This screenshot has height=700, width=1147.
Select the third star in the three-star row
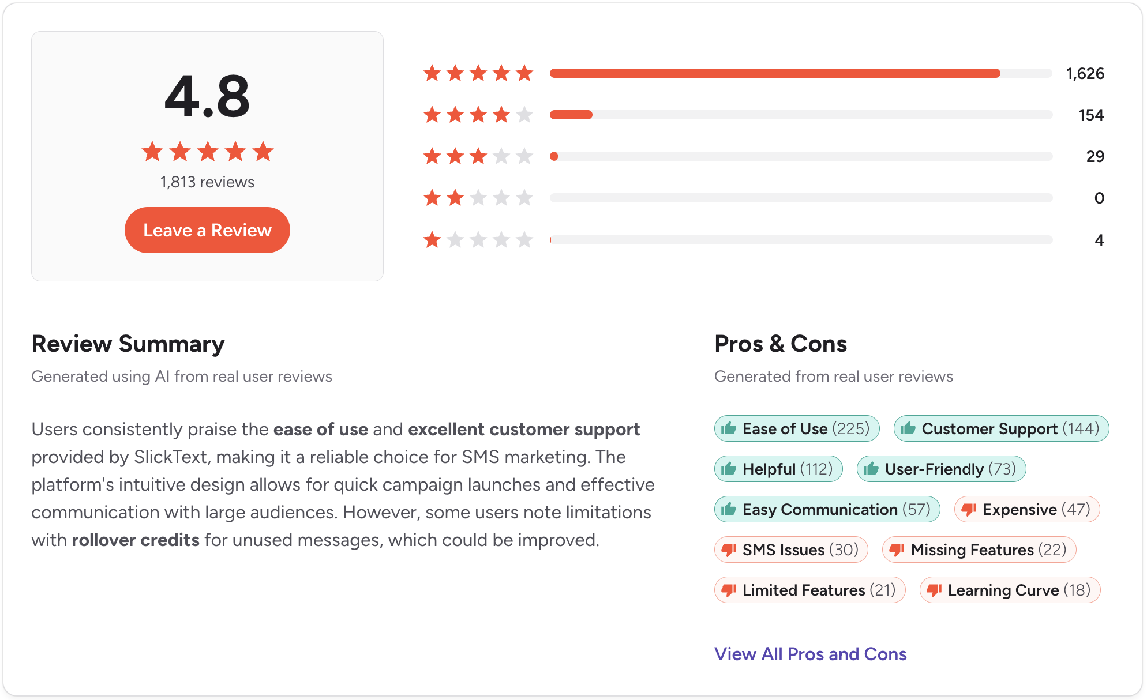coord(478,156)
